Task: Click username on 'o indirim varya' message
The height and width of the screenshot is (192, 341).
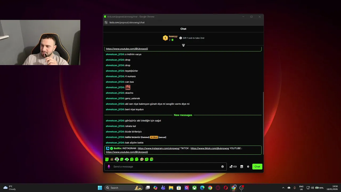Action: pos(115,54)
